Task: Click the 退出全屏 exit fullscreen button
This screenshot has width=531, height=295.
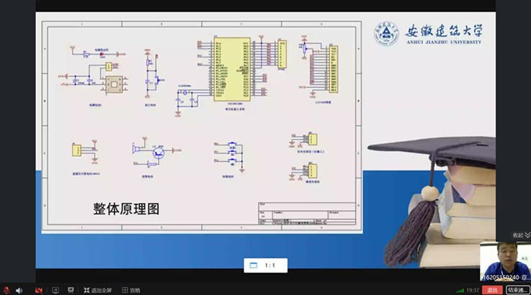Action: 100,290
